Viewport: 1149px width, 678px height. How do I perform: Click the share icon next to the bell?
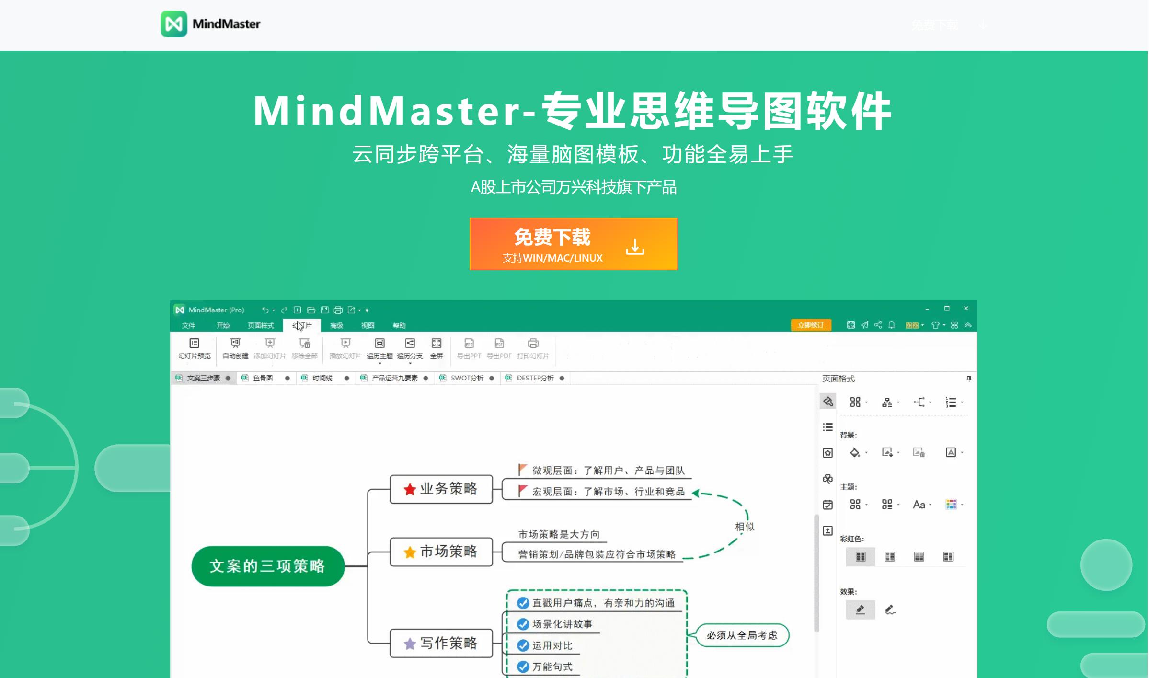(x=878, y=325)
